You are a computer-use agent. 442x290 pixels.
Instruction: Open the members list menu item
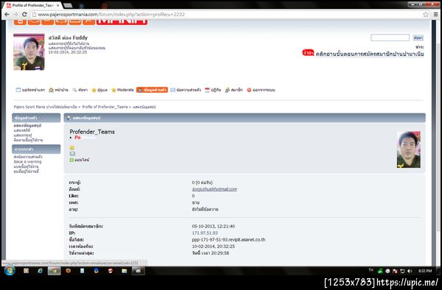[234, 90]
